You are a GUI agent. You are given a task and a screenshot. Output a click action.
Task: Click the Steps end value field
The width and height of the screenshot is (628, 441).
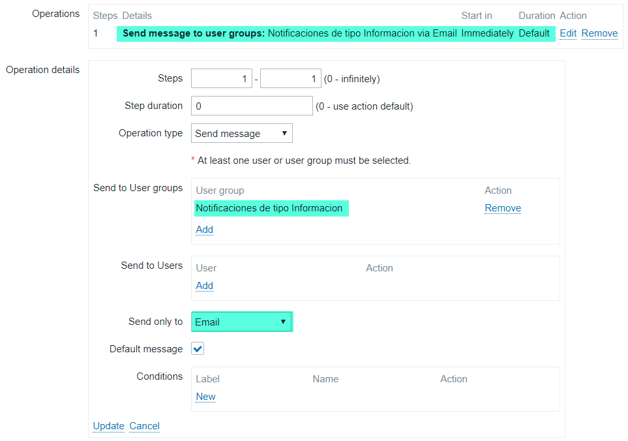[290, 79]
